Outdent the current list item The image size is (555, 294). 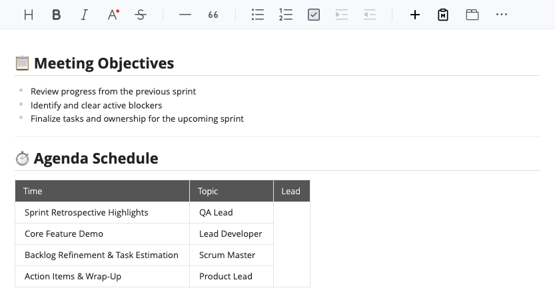coord(370,15)
